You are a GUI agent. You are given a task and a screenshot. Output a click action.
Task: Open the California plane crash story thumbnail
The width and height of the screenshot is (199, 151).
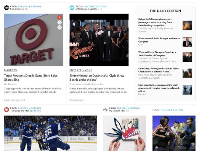187,25
